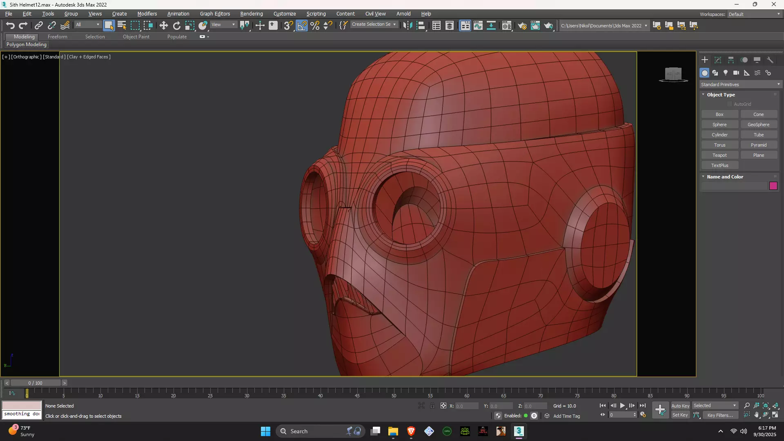Open the Schematic View icon
The height and width of the screenshot is (441, 784).
(491, 25)
